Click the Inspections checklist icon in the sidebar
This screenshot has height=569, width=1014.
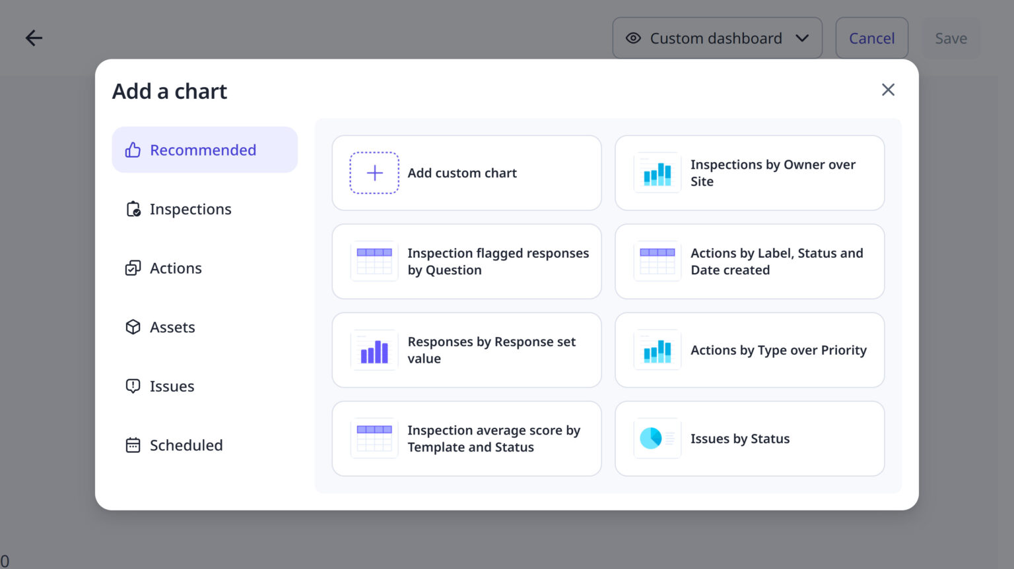click(x=133, y=208)
